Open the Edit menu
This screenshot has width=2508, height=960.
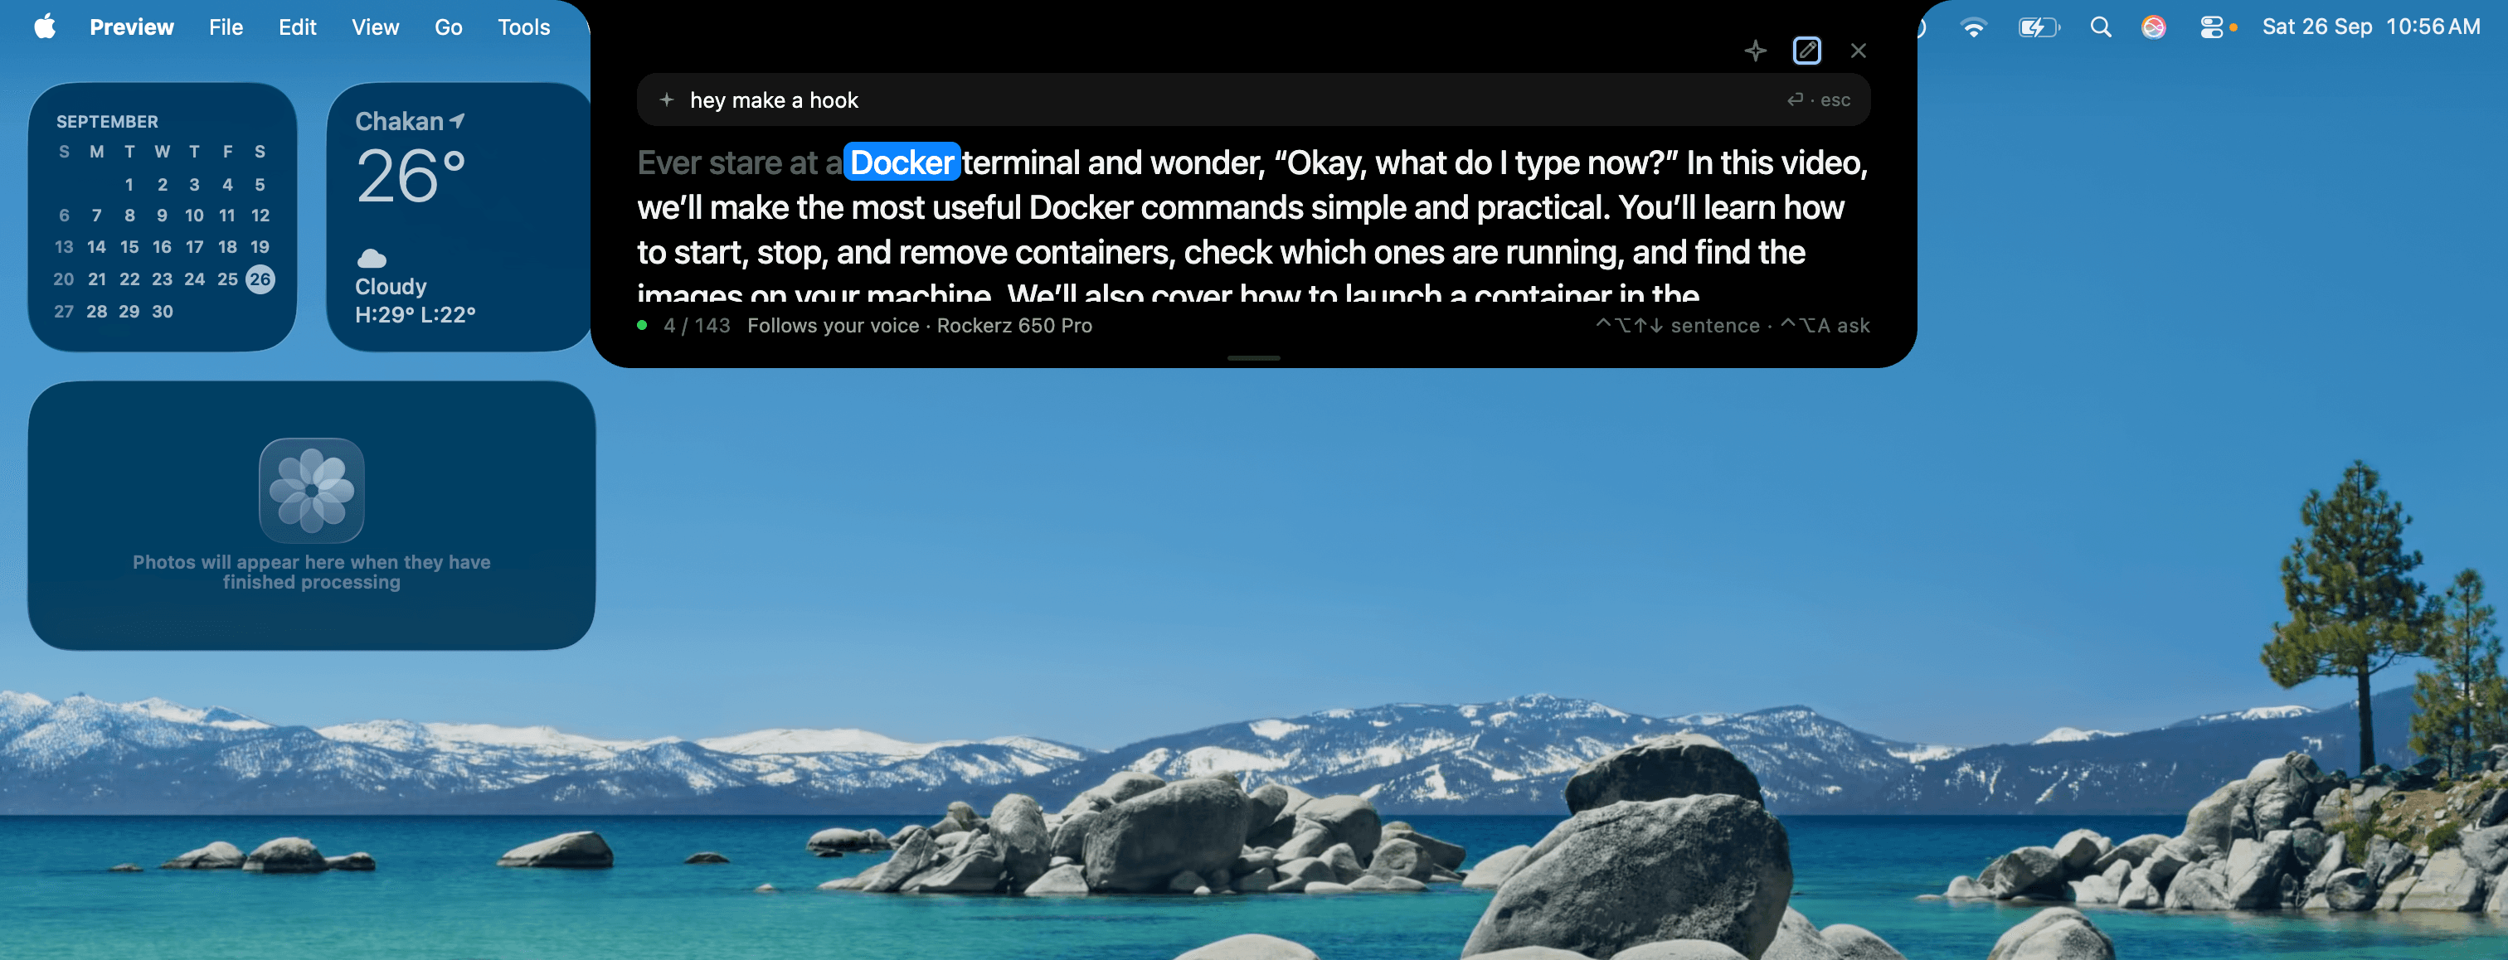(297, 27)
